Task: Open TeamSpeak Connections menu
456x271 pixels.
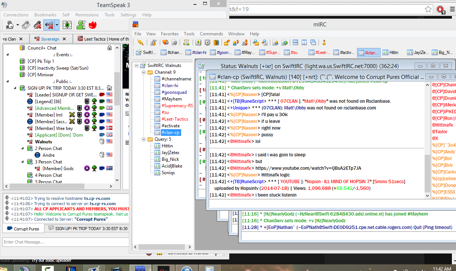Action: (x=16, y=15)
